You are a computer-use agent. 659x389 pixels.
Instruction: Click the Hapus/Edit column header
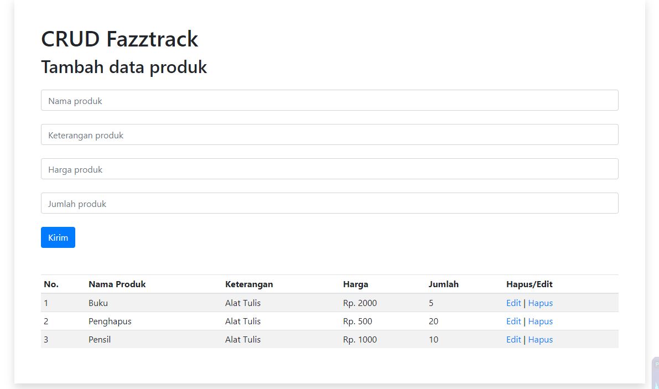[530, 284]
